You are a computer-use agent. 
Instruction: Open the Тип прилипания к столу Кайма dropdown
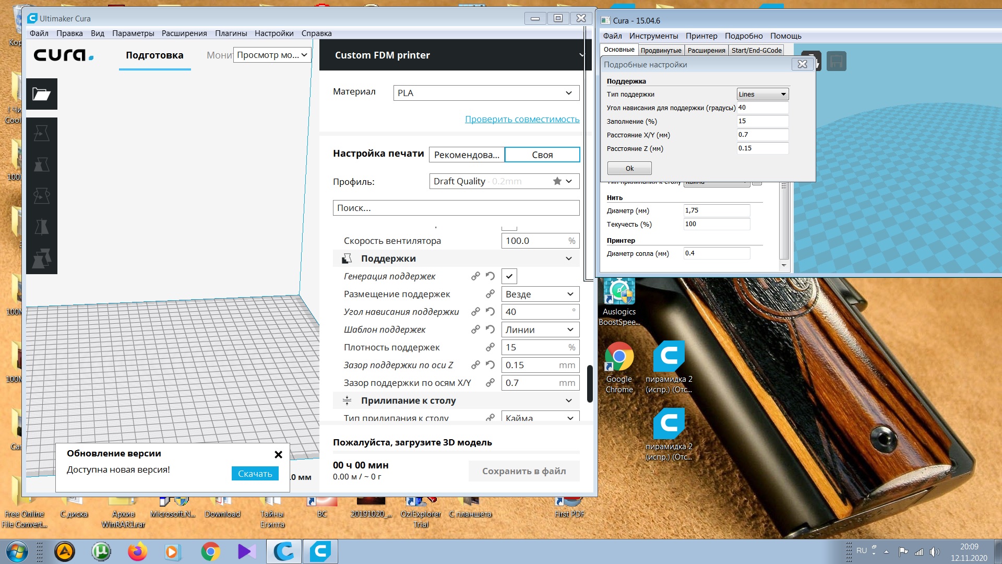(540, 417)
